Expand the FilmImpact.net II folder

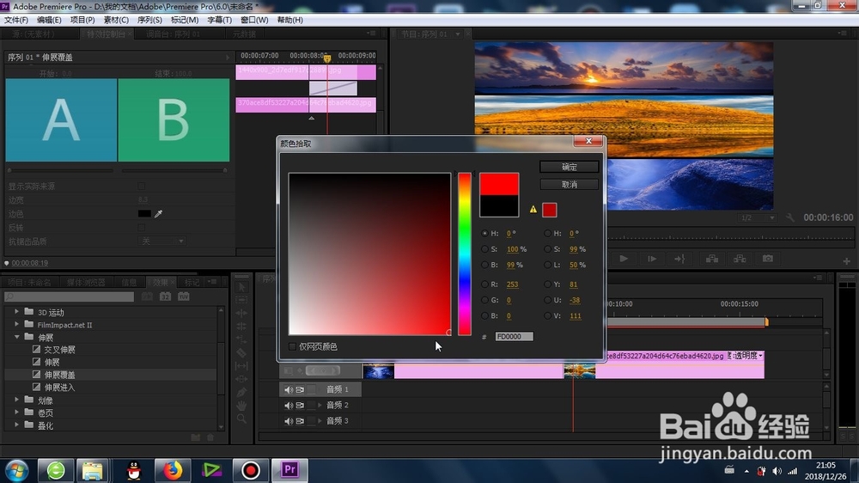coord(16,325)
